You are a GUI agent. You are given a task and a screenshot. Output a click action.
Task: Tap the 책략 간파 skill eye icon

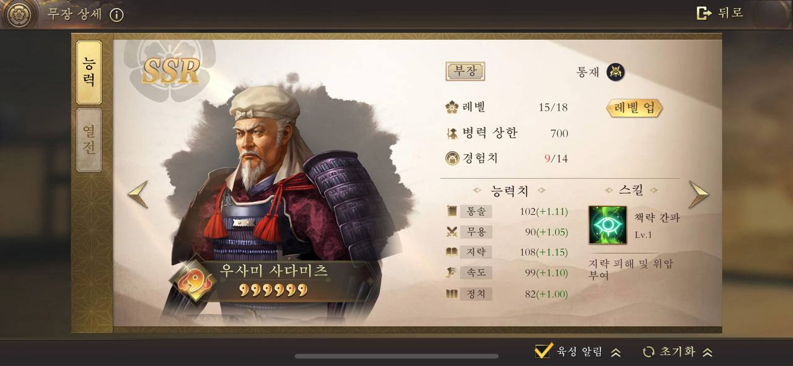(x=607, y=225)
